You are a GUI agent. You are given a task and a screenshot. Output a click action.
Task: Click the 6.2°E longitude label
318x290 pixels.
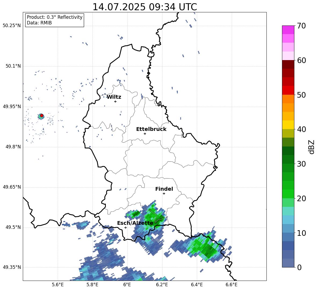pyautogui.click(x=162, y=285)
